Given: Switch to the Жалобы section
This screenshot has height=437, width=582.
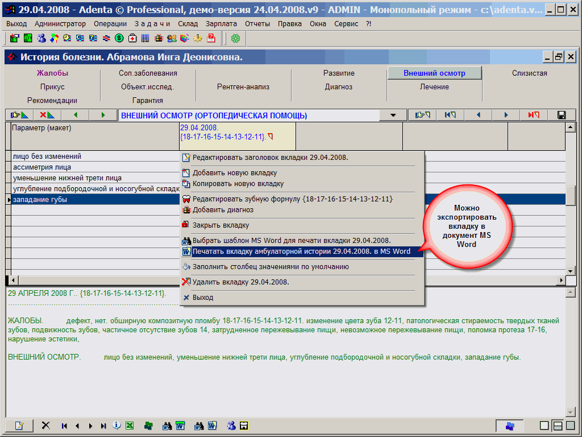Looking at the screenshot, I should [x=52, y=73].
